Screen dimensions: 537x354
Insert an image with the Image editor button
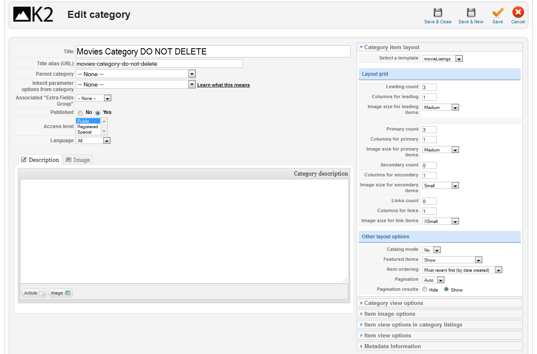pos(61,293)
